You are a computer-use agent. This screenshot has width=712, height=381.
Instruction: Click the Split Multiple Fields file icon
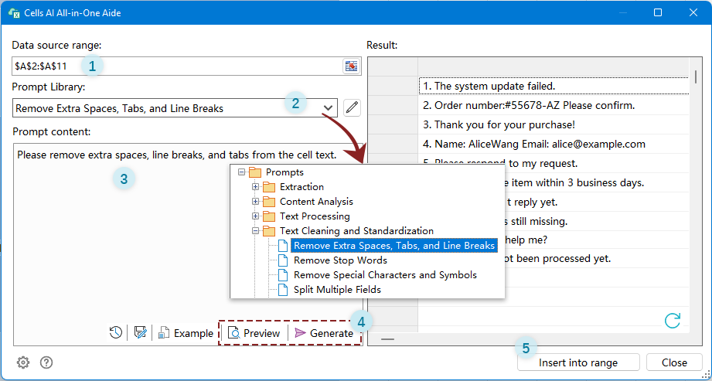[283, 289]
